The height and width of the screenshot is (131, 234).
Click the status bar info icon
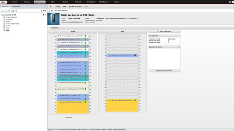[x=49, y=130]
